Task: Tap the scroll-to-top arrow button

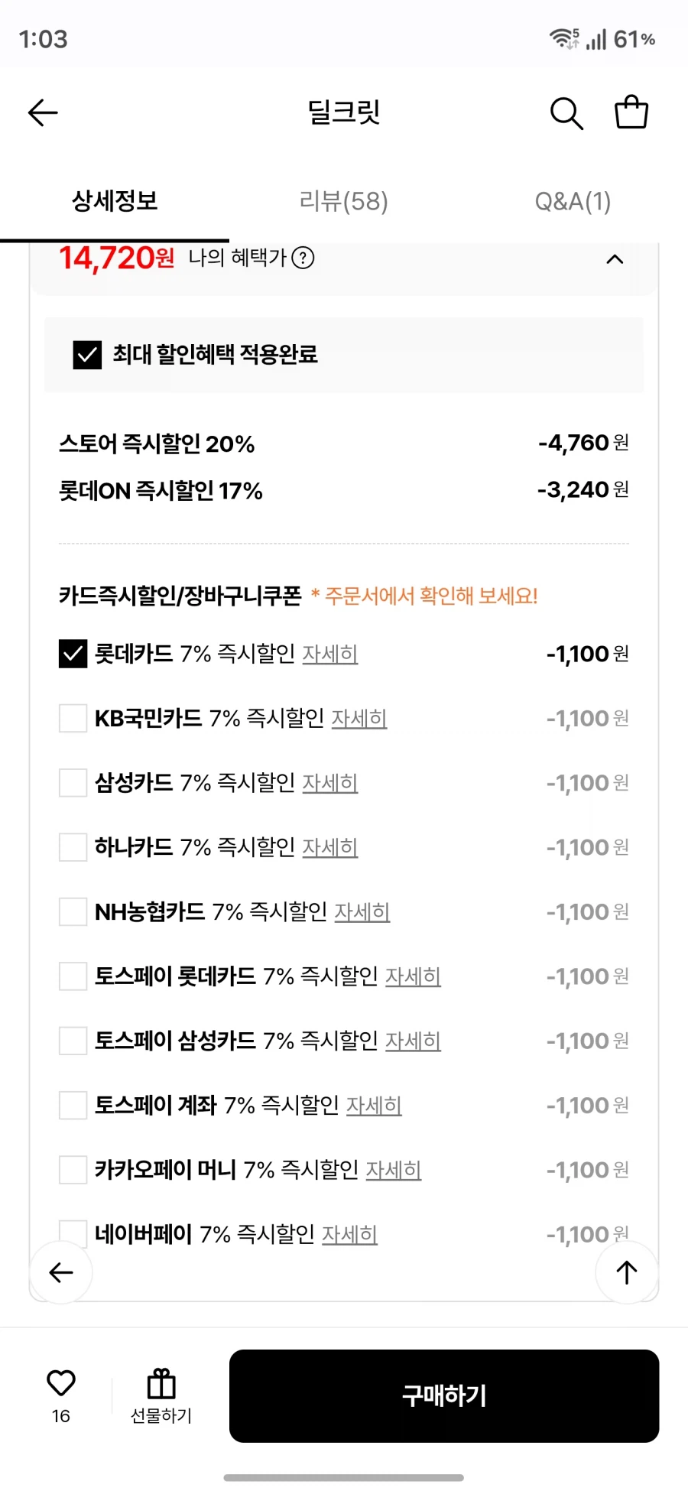Action: (x=626, y=1272)
